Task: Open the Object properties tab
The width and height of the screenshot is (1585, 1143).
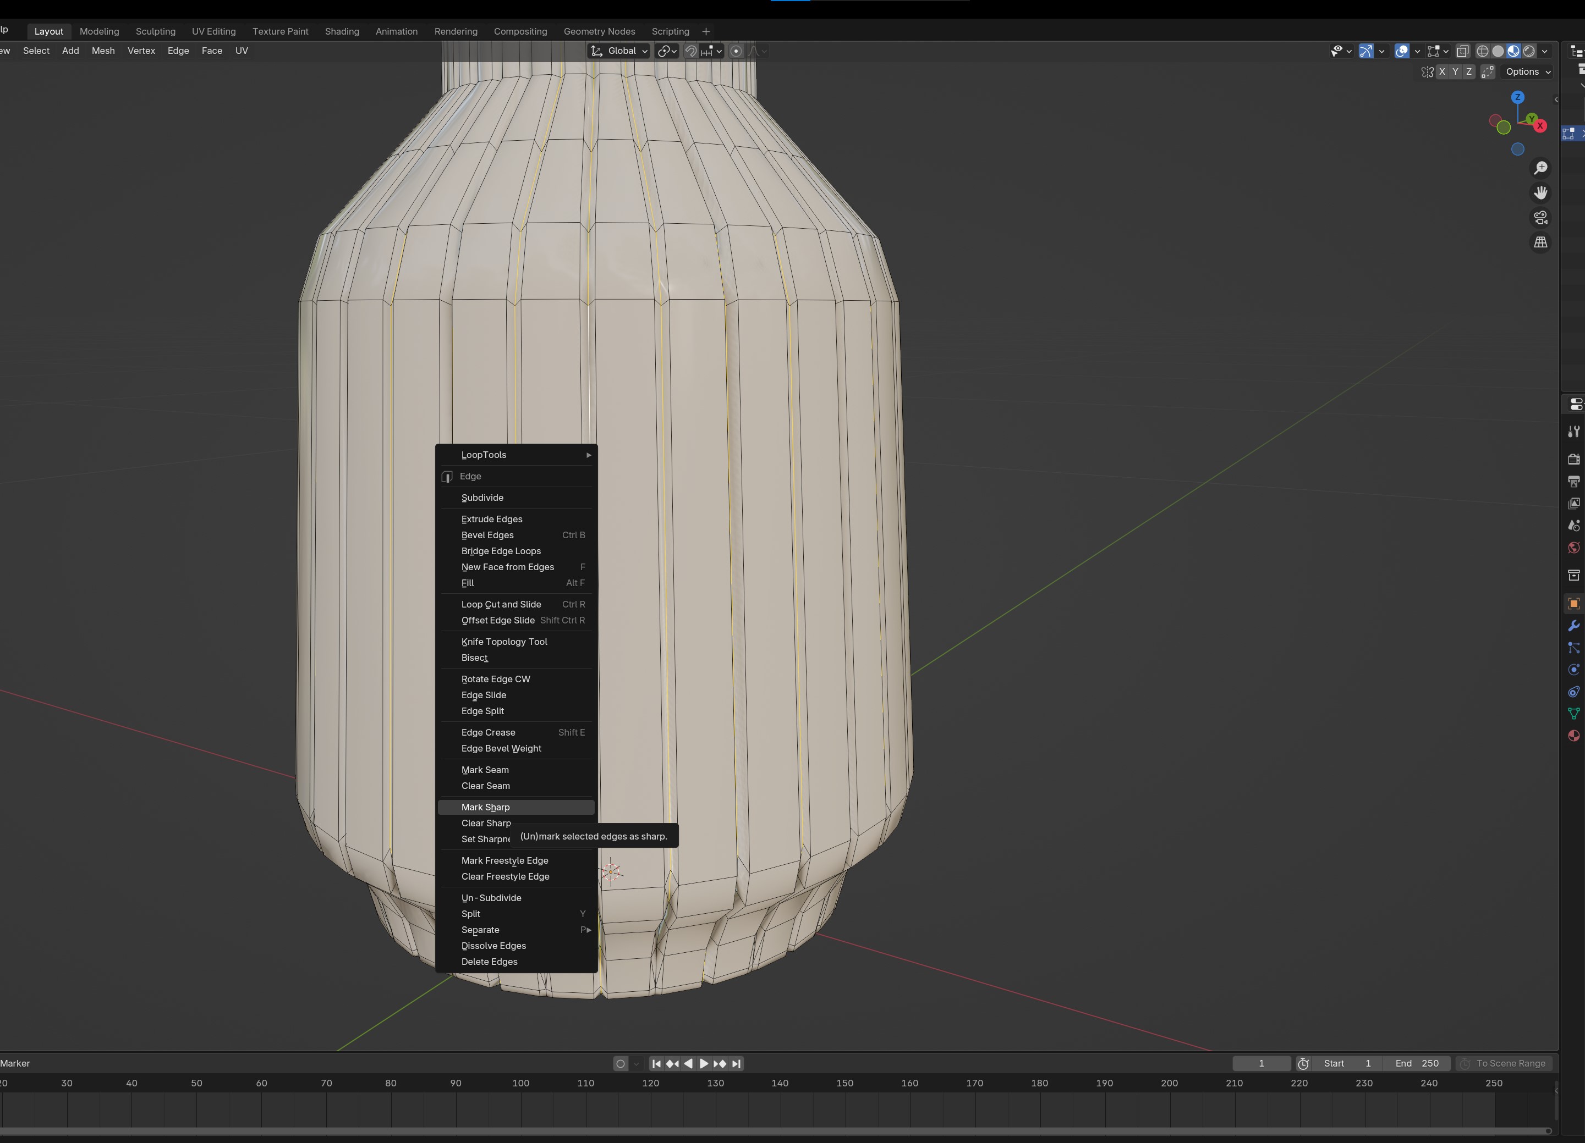Action: [1573, 604]
